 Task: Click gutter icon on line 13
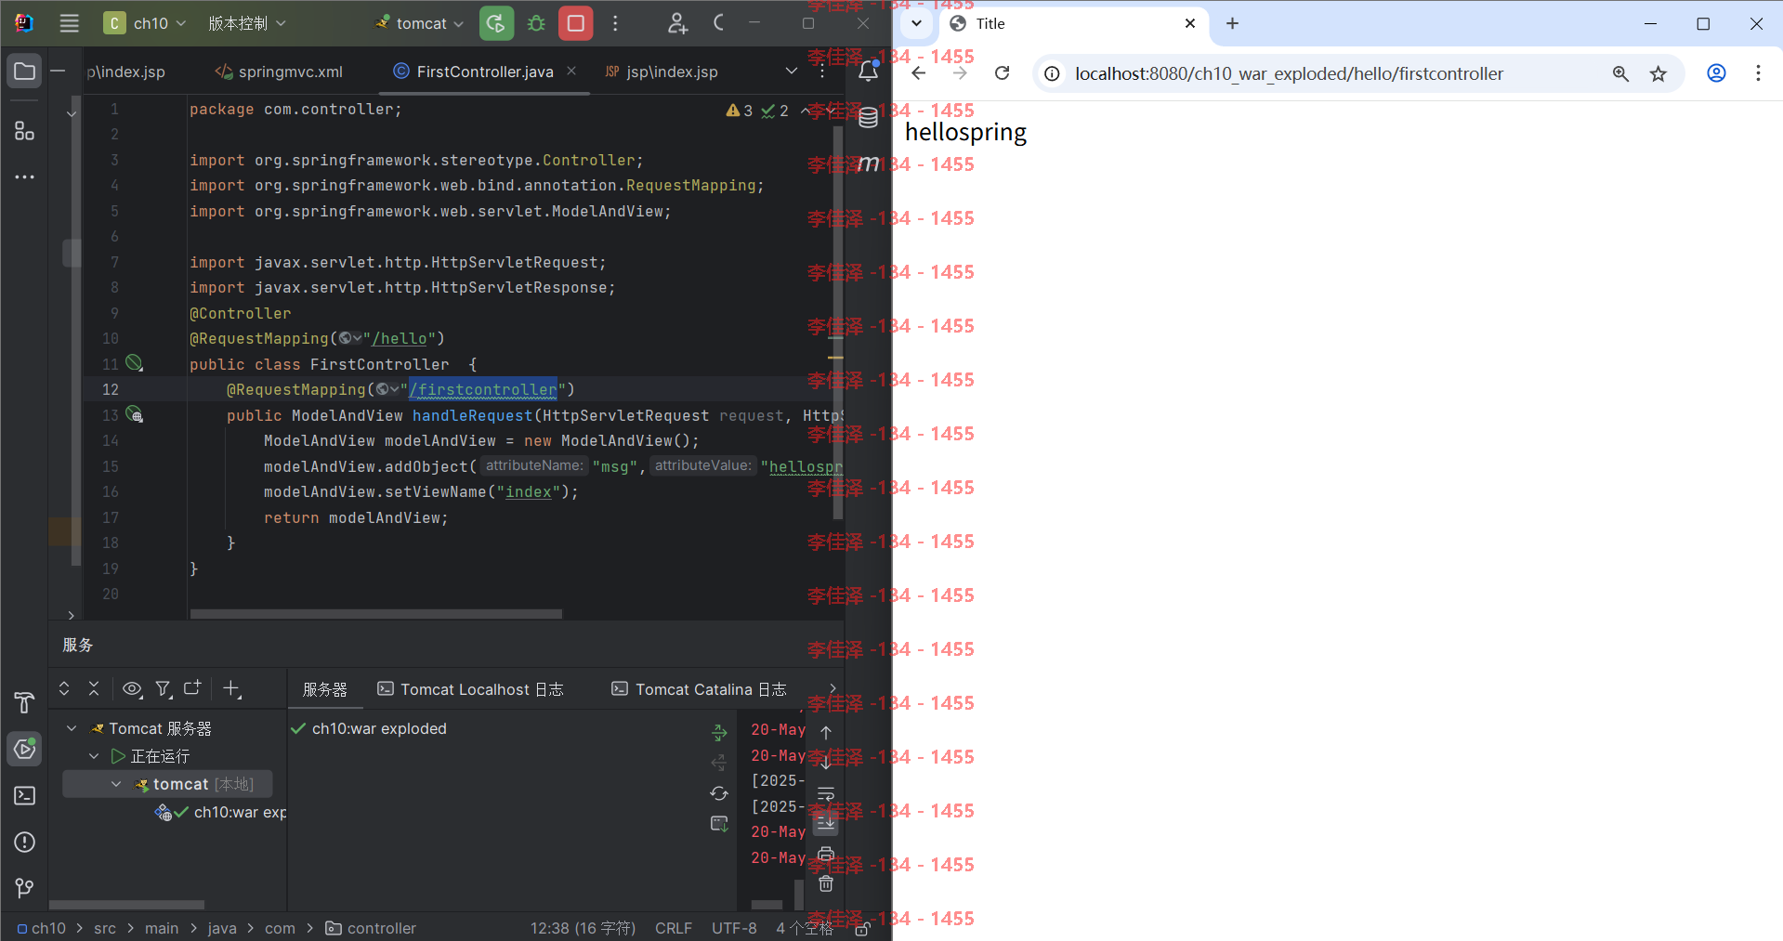coord(134,414)
